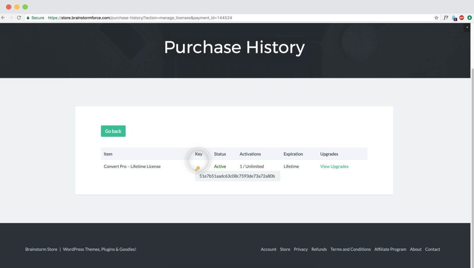Open the Privacy footer link
474x268 pixels.
tap(301, 249)
